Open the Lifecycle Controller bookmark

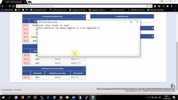156,10
